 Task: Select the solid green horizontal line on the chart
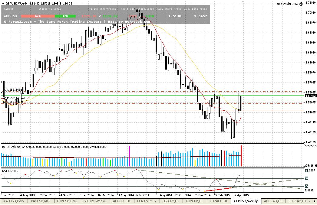coord(153,95)
